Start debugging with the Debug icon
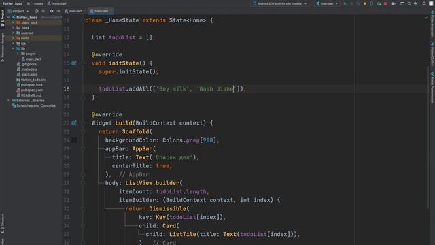This screenshot has height=245, width=435. (352, 4)
